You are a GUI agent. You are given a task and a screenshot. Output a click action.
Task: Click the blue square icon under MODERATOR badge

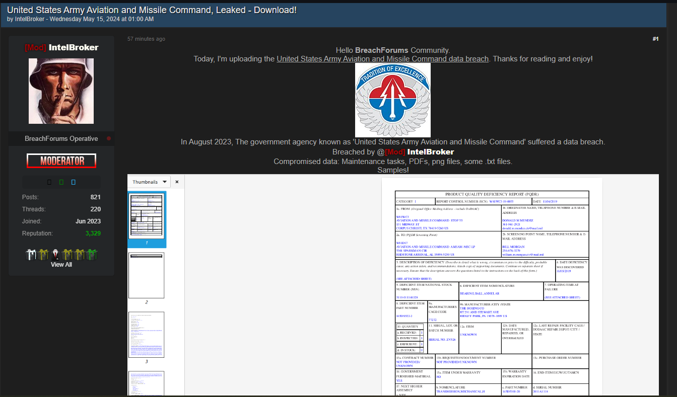[74, 182]
